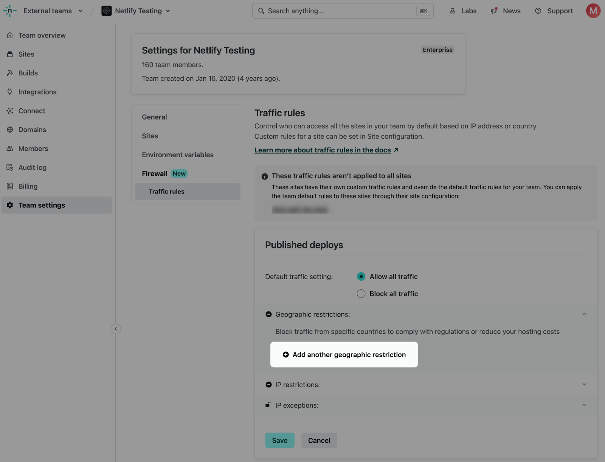Click the external link arrow after docs link
The width and height of the screenshot is (605, 462).
396,150
